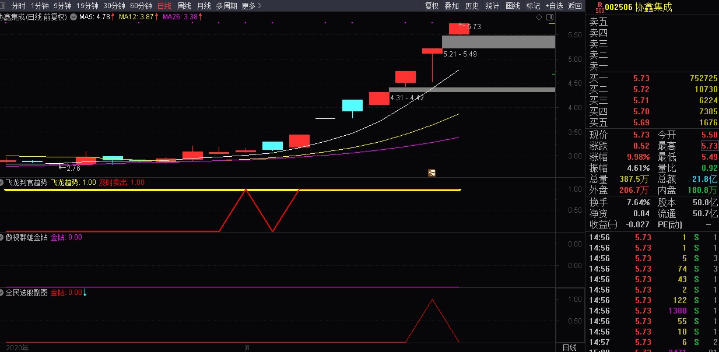Open the 傲视群雄金钻 indicator dropdown arrow
The height and width of the screenshot is (352, 719).
[2, 237]
